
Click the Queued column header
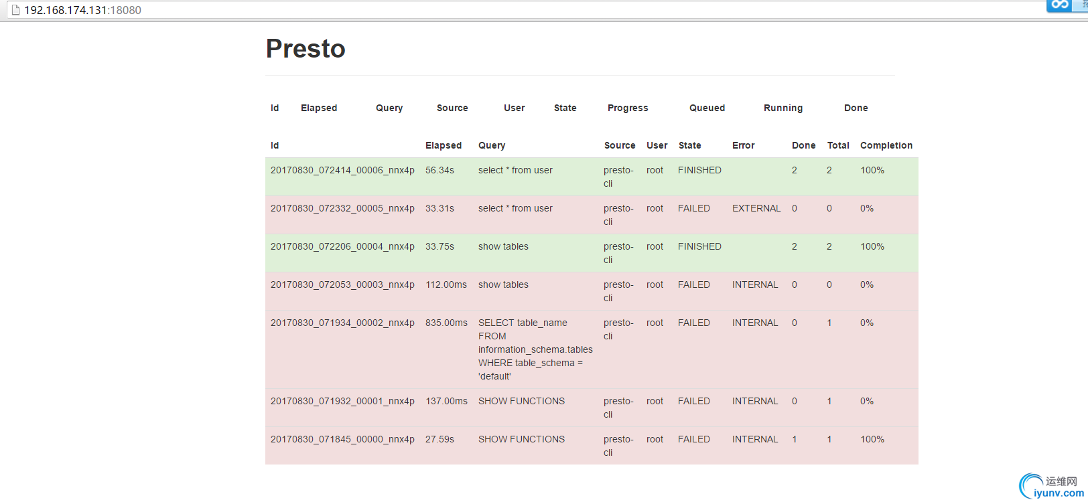pyautogui.click(x=707, y=108)
